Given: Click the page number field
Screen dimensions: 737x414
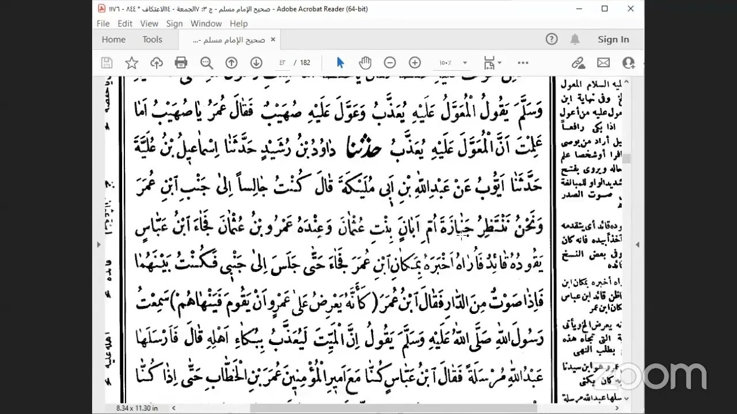Looking at the screenshot, I should coord(283,63).
